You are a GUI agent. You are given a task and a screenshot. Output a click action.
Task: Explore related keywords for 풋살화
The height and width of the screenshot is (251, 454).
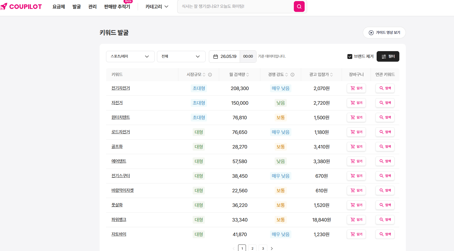click(x=385, y=205)
